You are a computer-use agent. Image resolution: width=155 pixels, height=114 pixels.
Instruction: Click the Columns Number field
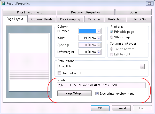tap(88, 31)
